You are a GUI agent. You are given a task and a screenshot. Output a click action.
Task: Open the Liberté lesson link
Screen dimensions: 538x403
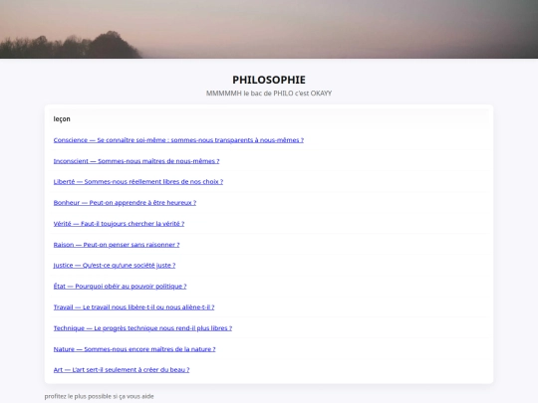[138, 182]
